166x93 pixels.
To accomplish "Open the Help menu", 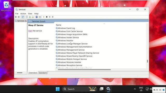I will (36, 14).
